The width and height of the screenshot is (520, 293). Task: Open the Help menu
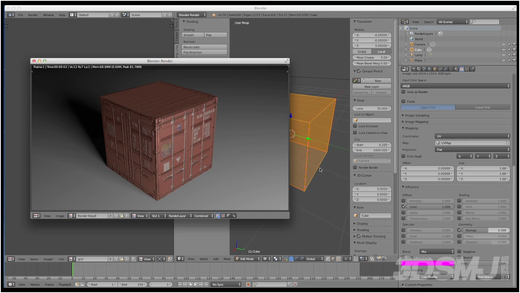point(62,15)
